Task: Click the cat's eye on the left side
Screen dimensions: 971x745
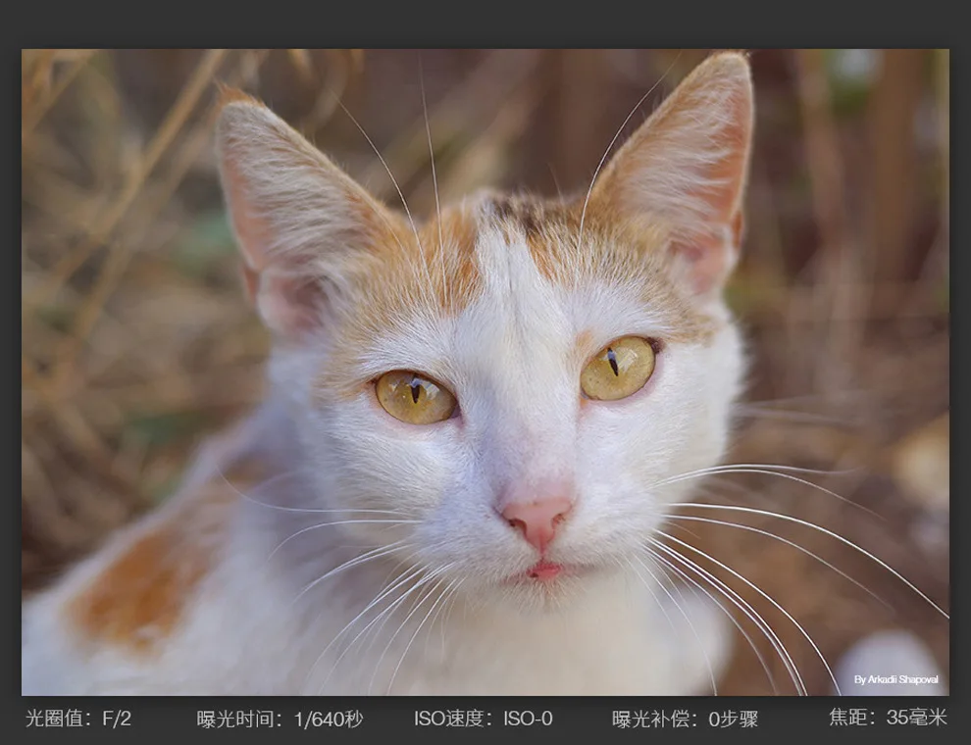Action: [x=415, y=396]
